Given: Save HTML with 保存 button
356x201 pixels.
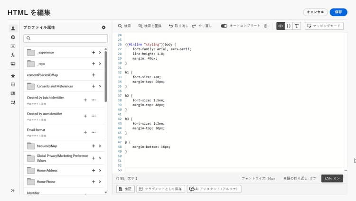Looking at the screenshot, I should (x=338, y=12).
